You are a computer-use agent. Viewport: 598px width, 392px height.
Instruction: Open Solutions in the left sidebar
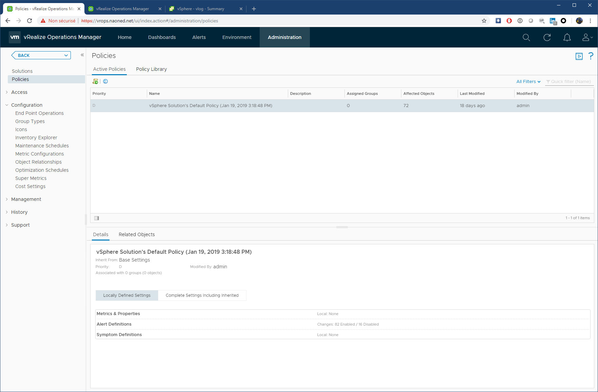click(x=22, y=71)
